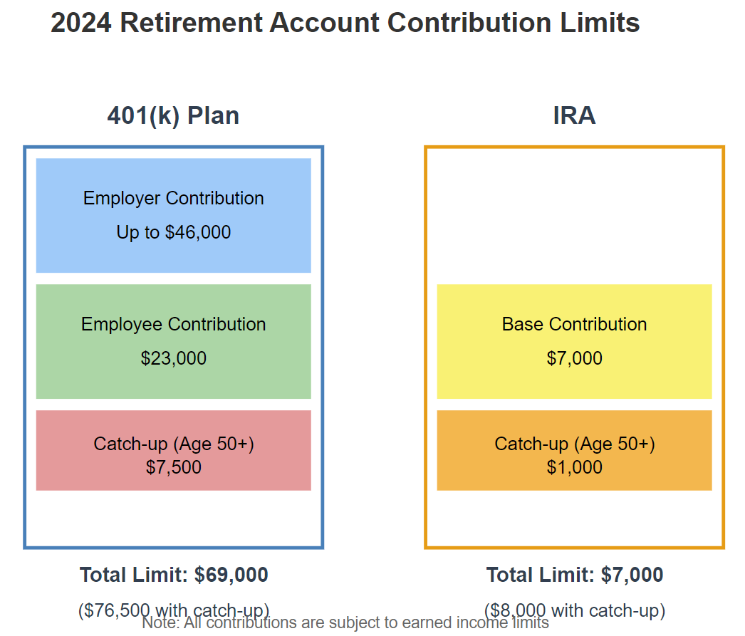The width and height of the screenshot is (745, 636).
Task: Click the green Employee Contribution label
Action: click(x=173, y=324)
